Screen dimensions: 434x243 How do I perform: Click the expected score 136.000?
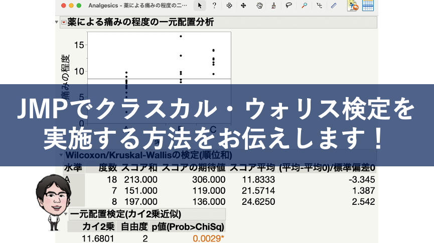pos(209,202)
